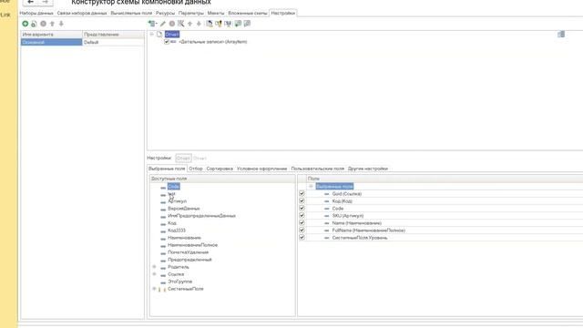Go forward with the right arrow button
This screenshot has width=583, height=328.
click(x=46, y=2)
